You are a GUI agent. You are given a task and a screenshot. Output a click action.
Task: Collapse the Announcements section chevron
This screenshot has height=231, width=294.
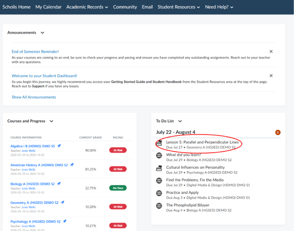(43, 33)
